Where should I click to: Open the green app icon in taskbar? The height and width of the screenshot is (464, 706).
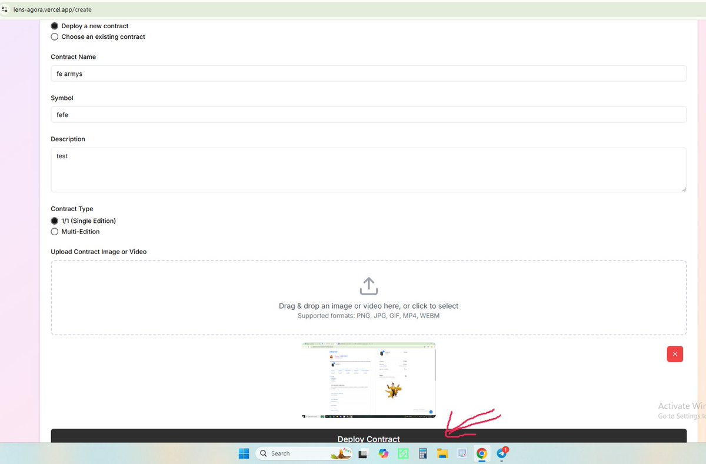point(403,453)
